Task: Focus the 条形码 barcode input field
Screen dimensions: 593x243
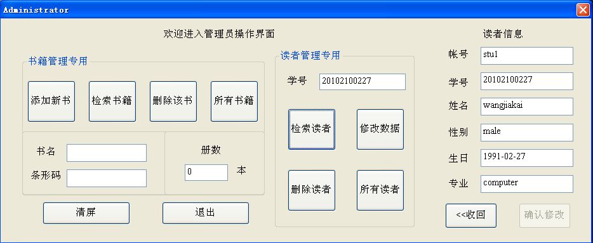Action: click(107, 178)
